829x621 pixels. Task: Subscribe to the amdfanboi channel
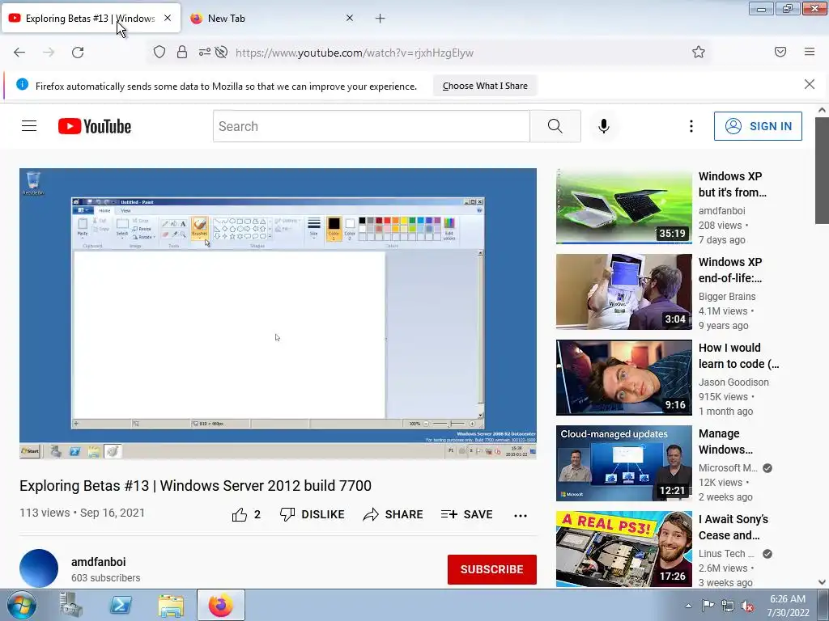[491, 569]
